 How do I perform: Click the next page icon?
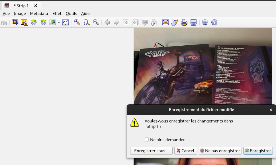click(x=135, y=22)
